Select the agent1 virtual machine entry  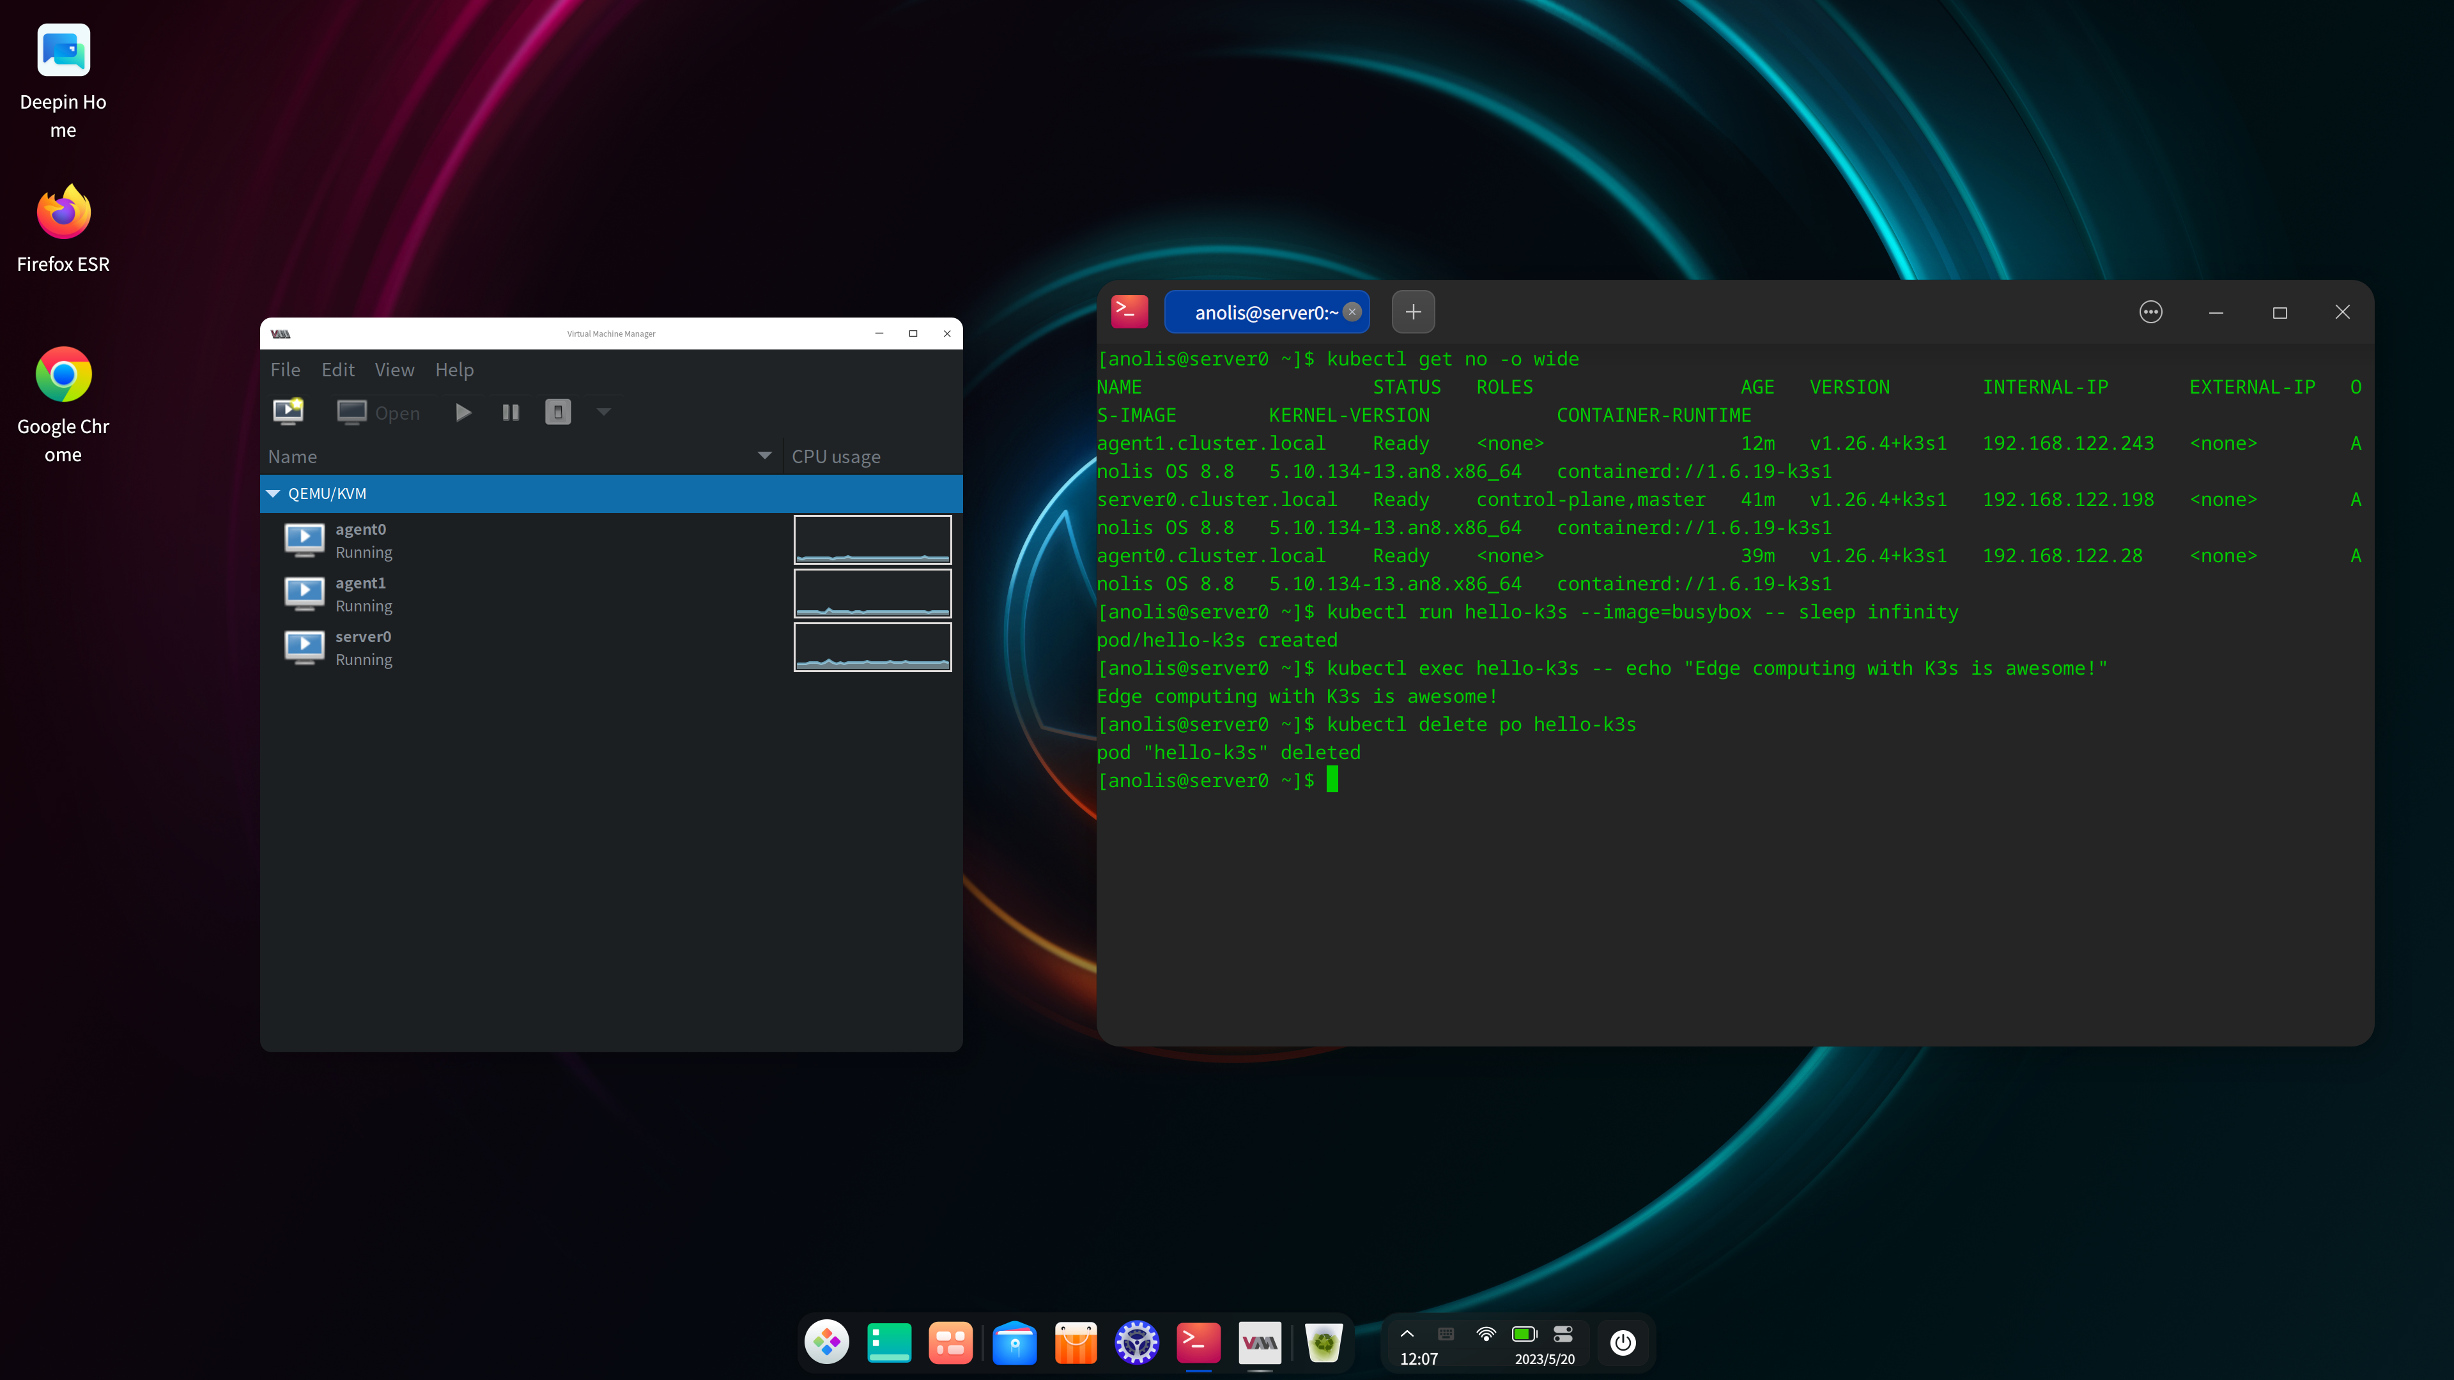point(362,592)
